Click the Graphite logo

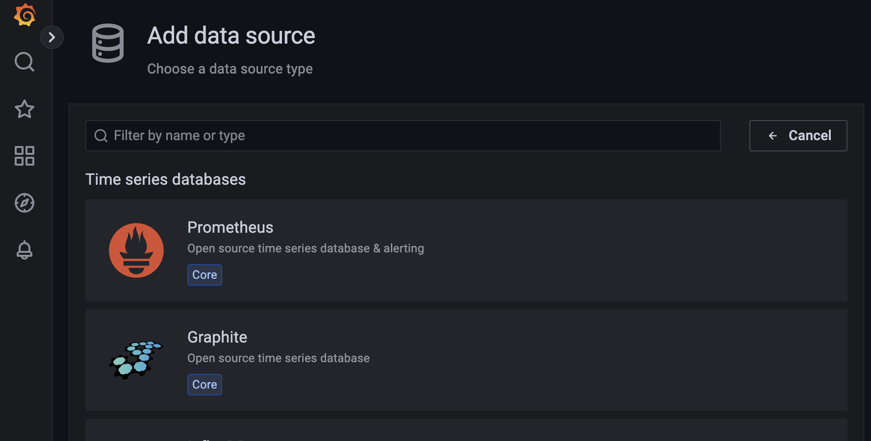click(x=136, y=360)
